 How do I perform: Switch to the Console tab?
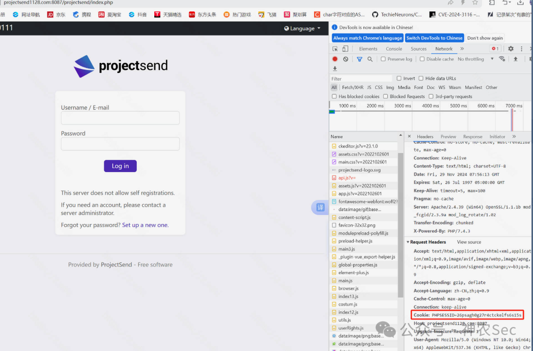point(394,49)
